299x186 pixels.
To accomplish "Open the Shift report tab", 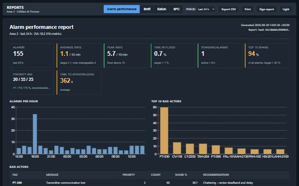I will (147, 9).
